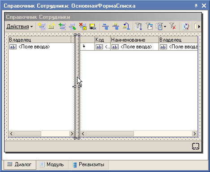The image size is (210, 172).
Task: Toggle the hierarchical view icon
Action: [105, 26]
